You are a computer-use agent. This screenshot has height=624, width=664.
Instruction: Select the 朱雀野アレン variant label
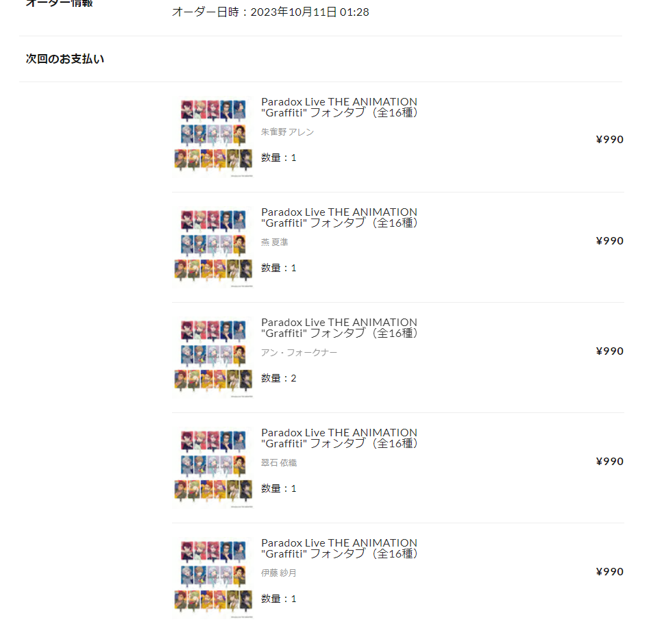tap(287, 132)
